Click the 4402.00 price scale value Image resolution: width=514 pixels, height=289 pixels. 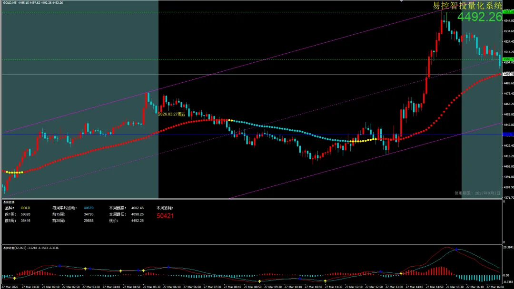(x=508, y=166)
